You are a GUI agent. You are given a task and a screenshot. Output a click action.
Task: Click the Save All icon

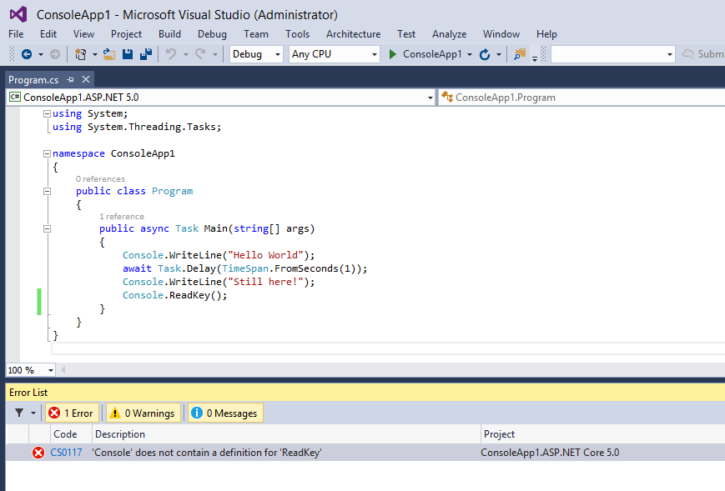[146, 54]
